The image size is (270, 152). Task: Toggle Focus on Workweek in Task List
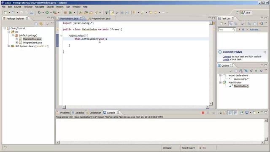[x=243, y=24]
